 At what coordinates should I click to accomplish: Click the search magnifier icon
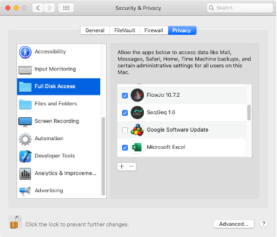[x=211, y=8]
